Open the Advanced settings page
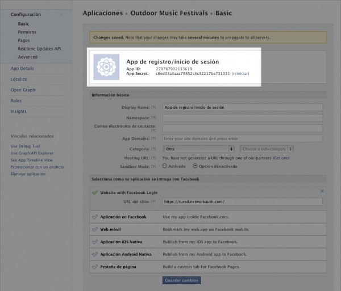341x291 pixels. [x=28, y=57]
